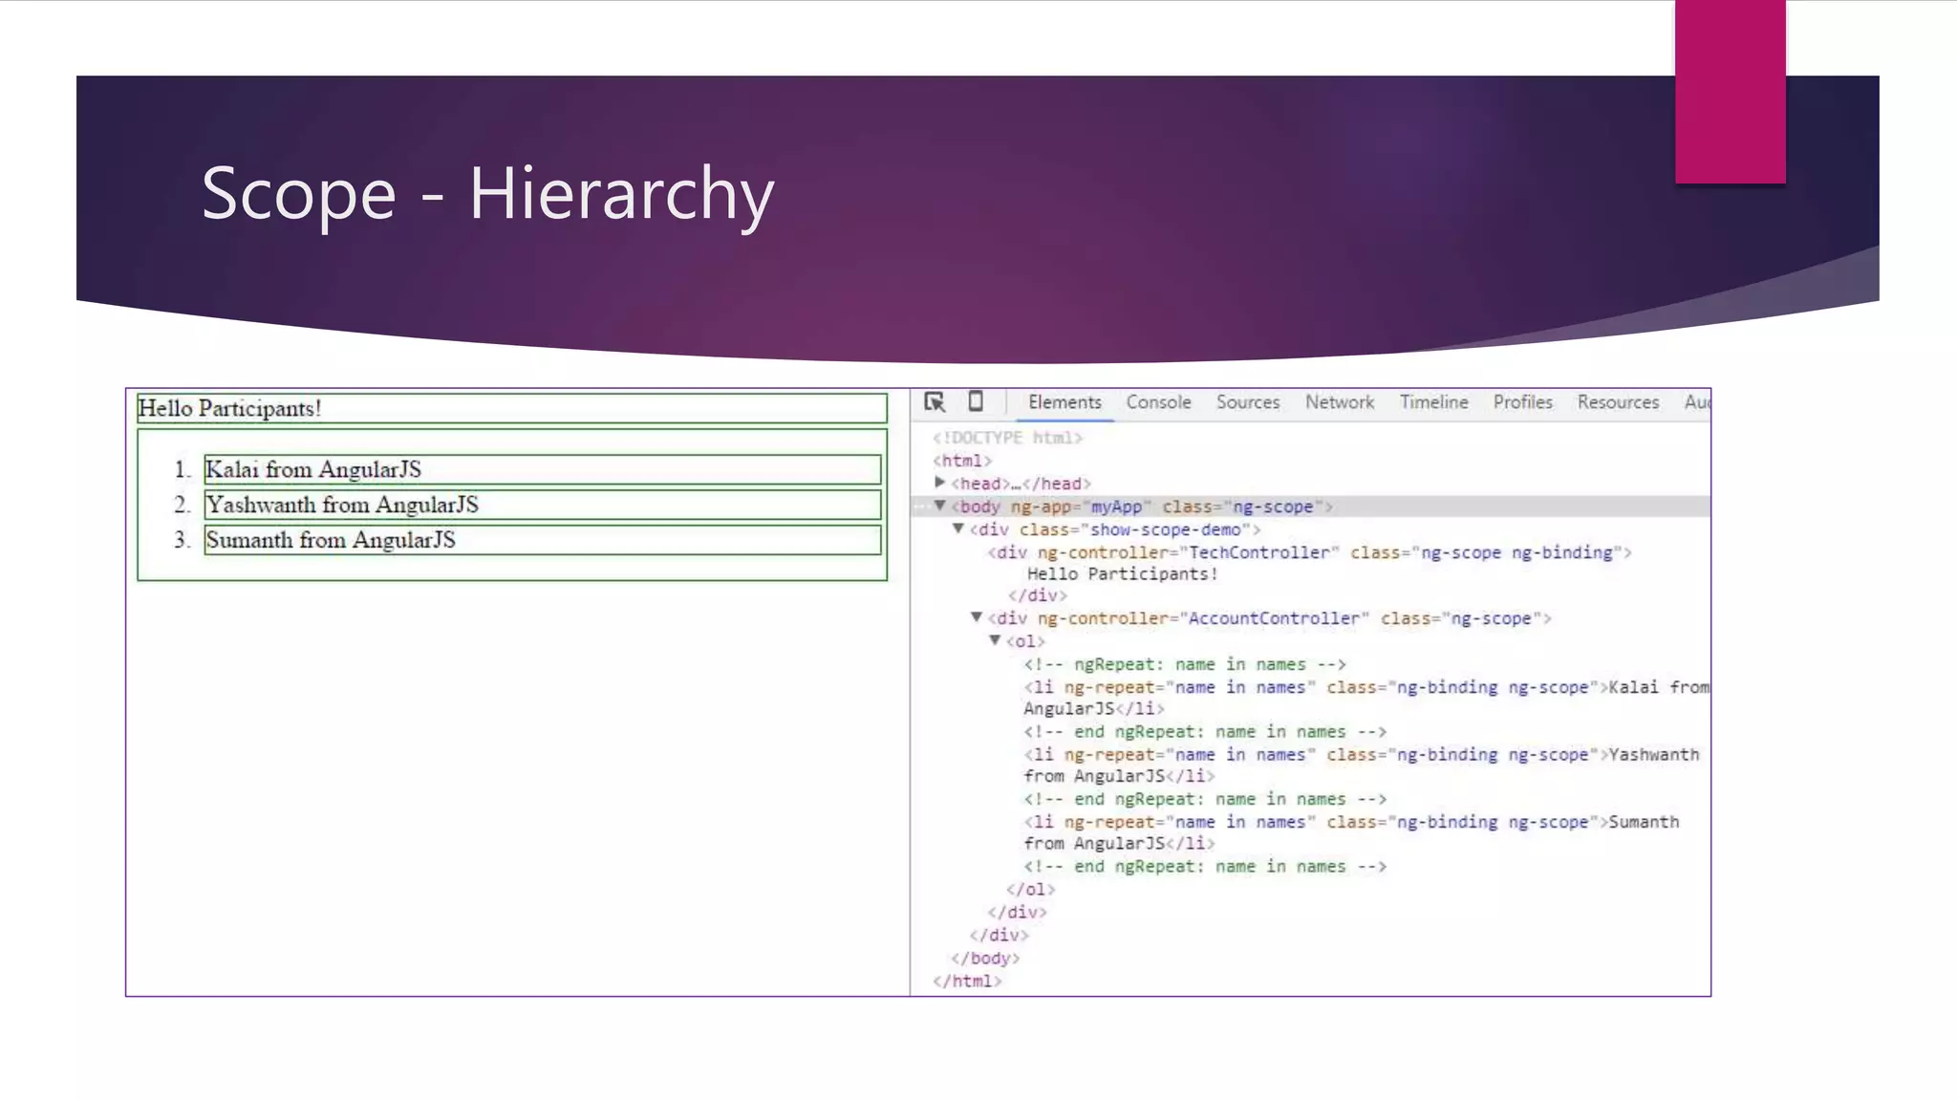Open the Profiles tab
The width and height of the screenshot is (1957, 1101).
(1522, 402)
